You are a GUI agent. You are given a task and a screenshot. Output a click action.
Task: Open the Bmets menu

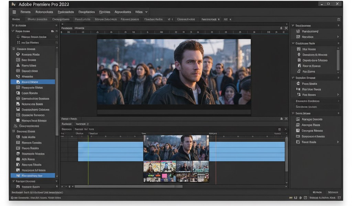pos(25,12)
